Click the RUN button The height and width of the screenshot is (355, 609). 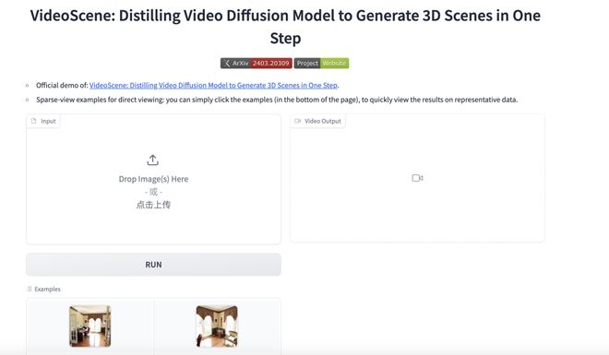(x=153, y=265)
